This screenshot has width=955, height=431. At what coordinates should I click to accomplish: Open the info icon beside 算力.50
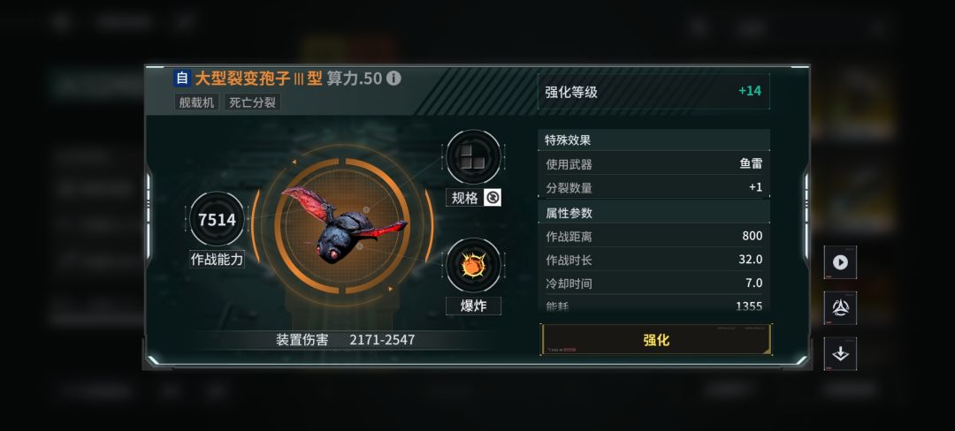[x=394, y=79]
